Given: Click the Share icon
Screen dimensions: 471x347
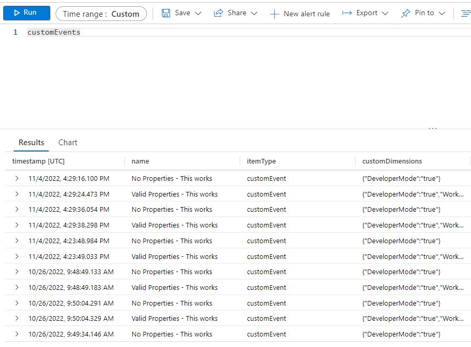Looking at the screenshot, I should pyautogui.click(x=219, y=13).
